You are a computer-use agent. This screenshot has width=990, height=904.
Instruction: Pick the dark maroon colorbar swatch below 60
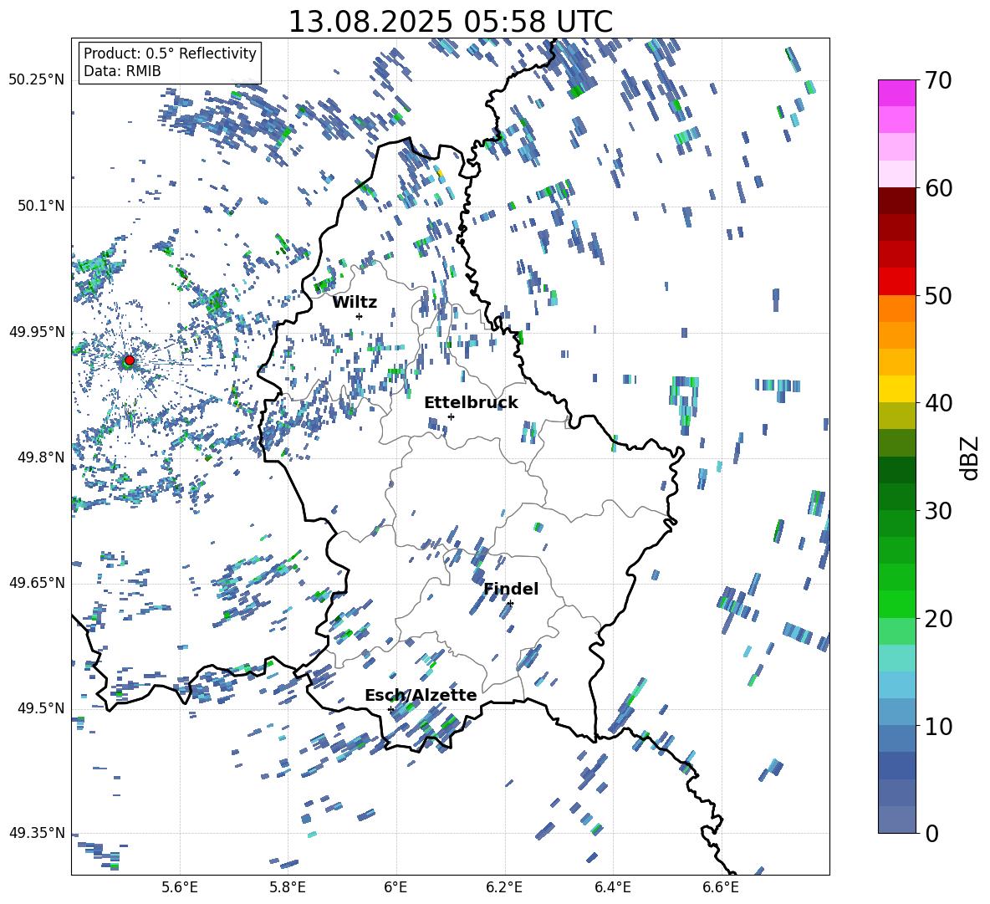(x=897, y=201)
